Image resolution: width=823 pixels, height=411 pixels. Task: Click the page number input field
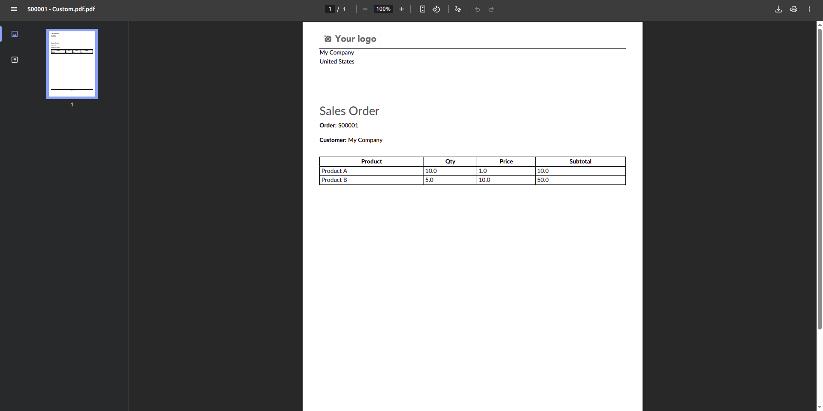pos(330,9)
